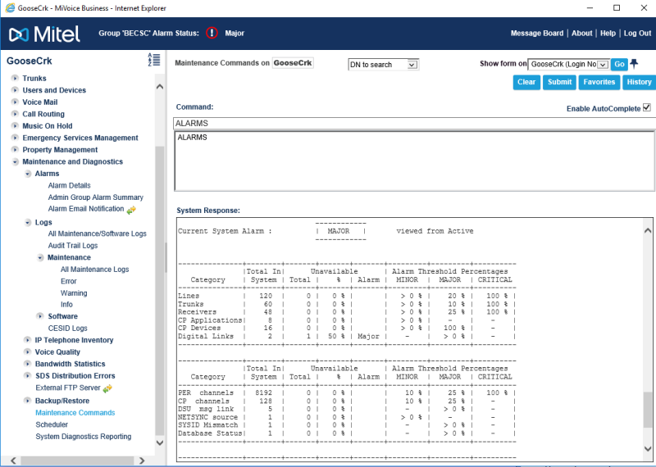The width and height of the screenshot is (656, 467).
Task: Click ALARMS autocomplete suggestion in list
Action: (x=192, y=137)
